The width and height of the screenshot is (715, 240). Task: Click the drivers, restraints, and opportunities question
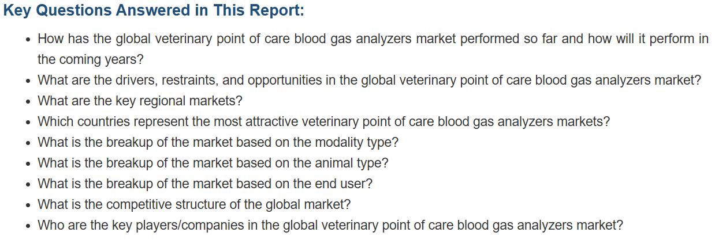pyautogui.click(x=370, y=80)
